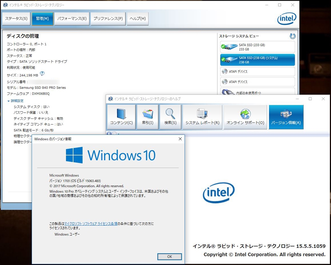
Task: Click the Intel RST title bar icon
Action: (x=5, y=5)
